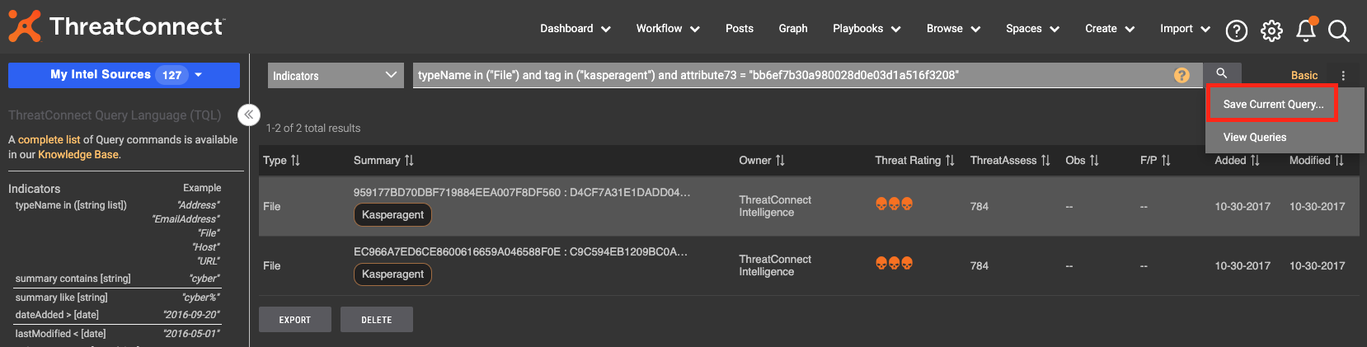
Task: Click Kasperagent tag in first row
Action: [x=392, y=215]
